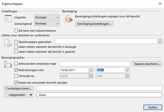
Task: Open date picker for 15/02/2017
Action: pyautogui.click(x=91, y=70)
